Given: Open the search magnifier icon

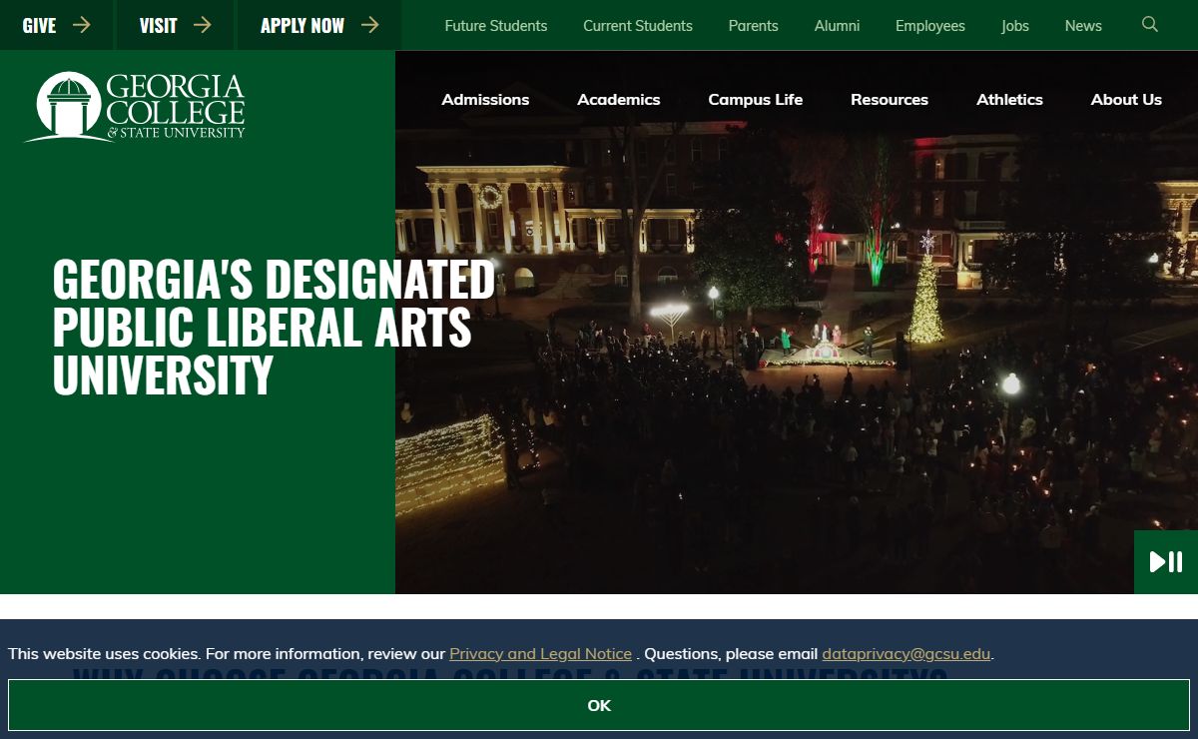Looking at the screenshot, I should pos(1150,25).
